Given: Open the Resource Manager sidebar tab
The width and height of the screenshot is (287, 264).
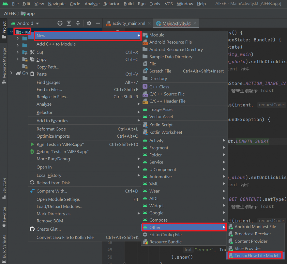Looking at the screenshot, I should (4, 65).
